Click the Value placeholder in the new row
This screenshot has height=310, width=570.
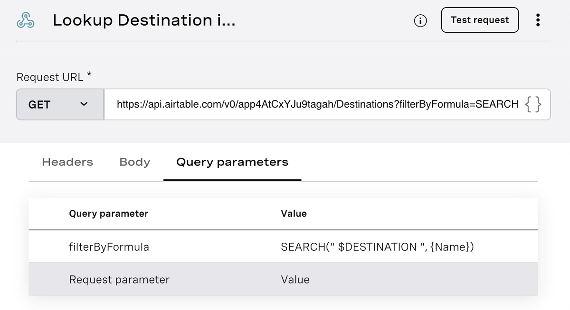(295, 280)
